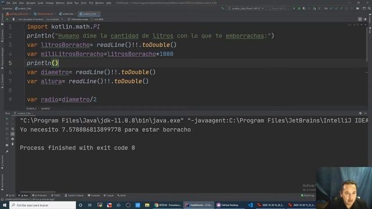The height and width of the screenshot is (209, 372).
Task: Select scratch_2.kts tab in Run panel
Action: pos(23,113)
